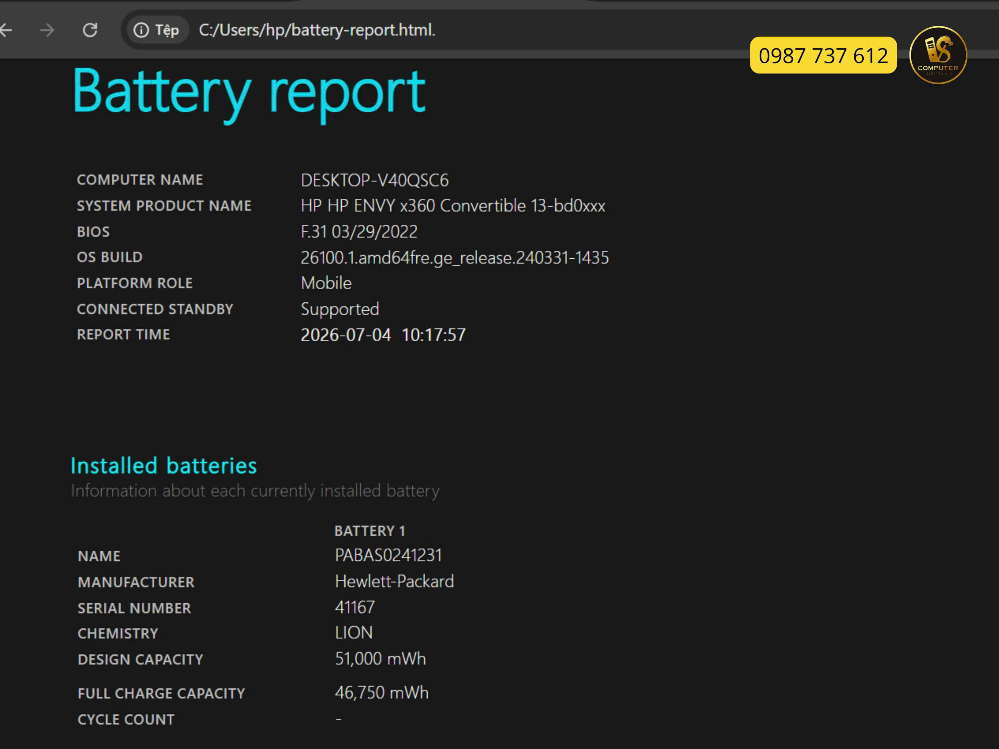Select the cycle count dash value
This screenshot has height=749, width=999.
(339, 719)
